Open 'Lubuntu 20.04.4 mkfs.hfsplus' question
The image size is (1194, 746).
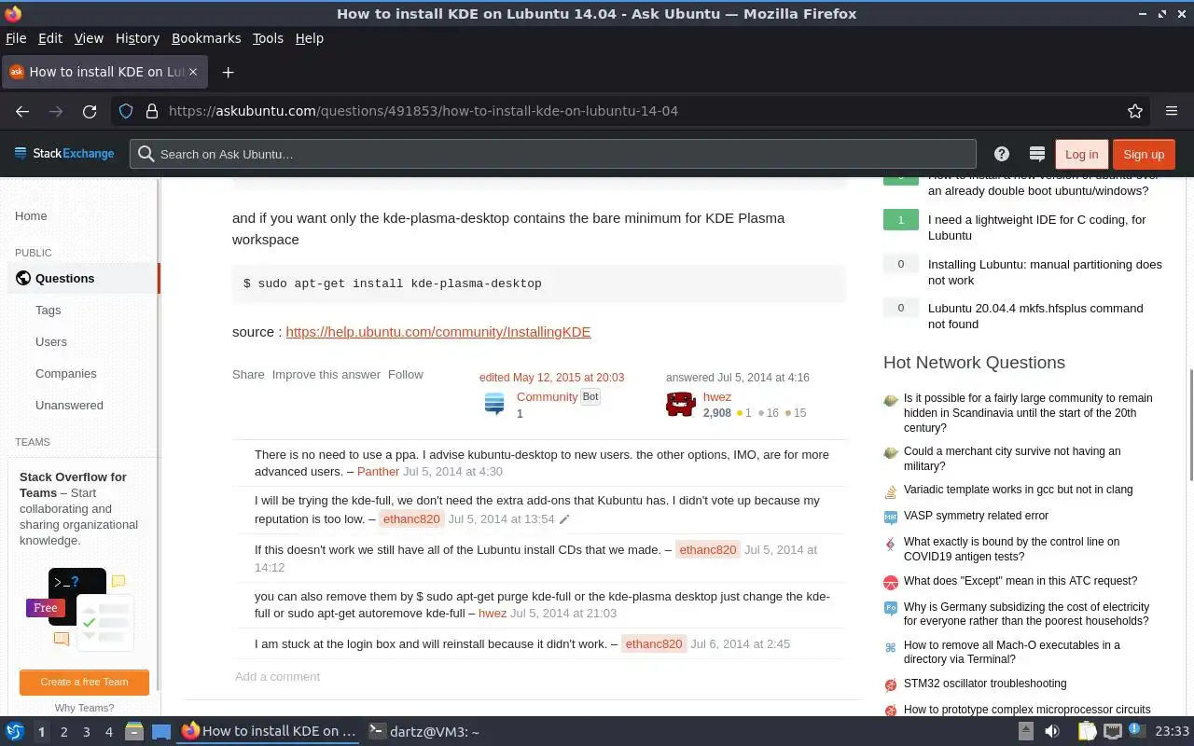[1035, 316]
